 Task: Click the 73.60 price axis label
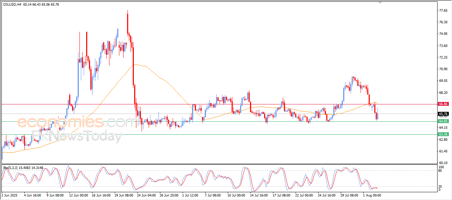pos(443,46)
